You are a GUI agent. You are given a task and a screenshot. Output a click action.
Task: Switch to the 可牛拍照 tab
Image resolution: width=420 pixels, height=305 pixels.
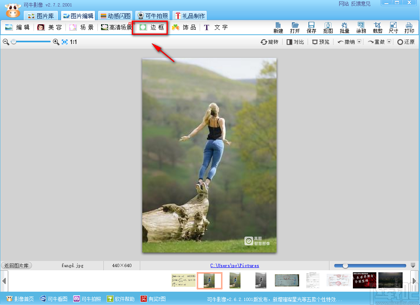click(152, 16)
